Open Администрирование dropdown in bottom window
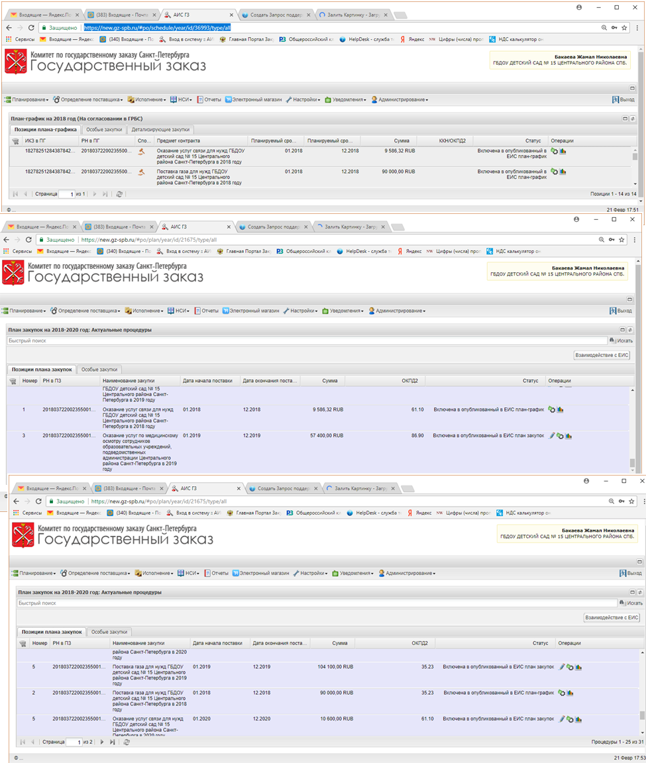Image resolution: width=646 pixels, height=763 pixels. pos(407,573)
